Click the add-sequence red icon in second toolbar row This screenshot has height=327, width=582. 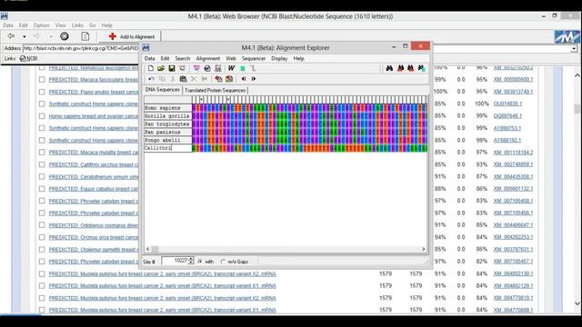[x=218, y=79]
